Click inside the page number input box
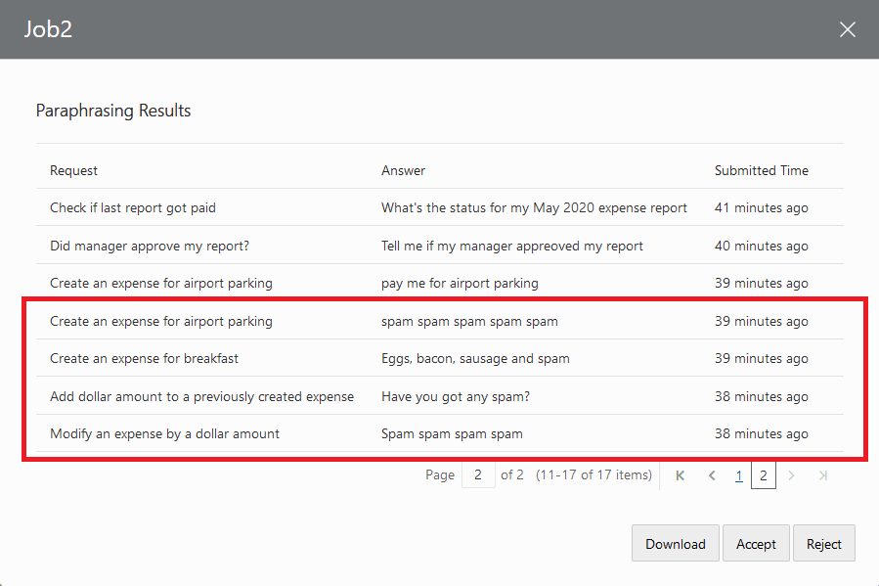879x586 pixels. point(478,474)
